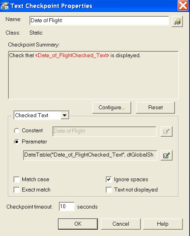Image resolution: width=190 pixels, height=236 pixels.
Task: Confirm with the OK button
Action: (x=78, y=224)
